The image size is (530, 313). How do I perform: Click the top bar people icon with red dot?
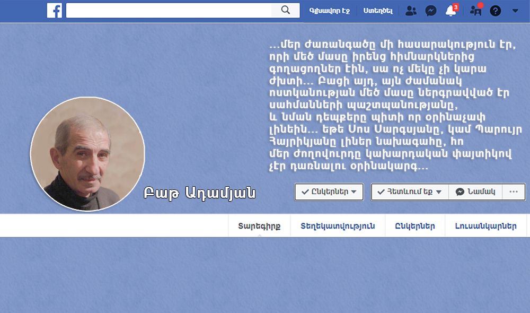point(475,11)
